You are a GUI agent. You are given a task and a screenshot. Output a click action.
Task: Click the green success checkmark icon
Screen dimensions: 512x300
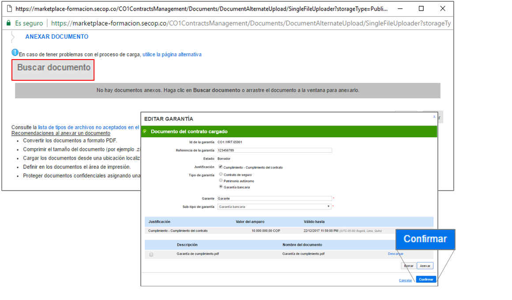[145, 131]
